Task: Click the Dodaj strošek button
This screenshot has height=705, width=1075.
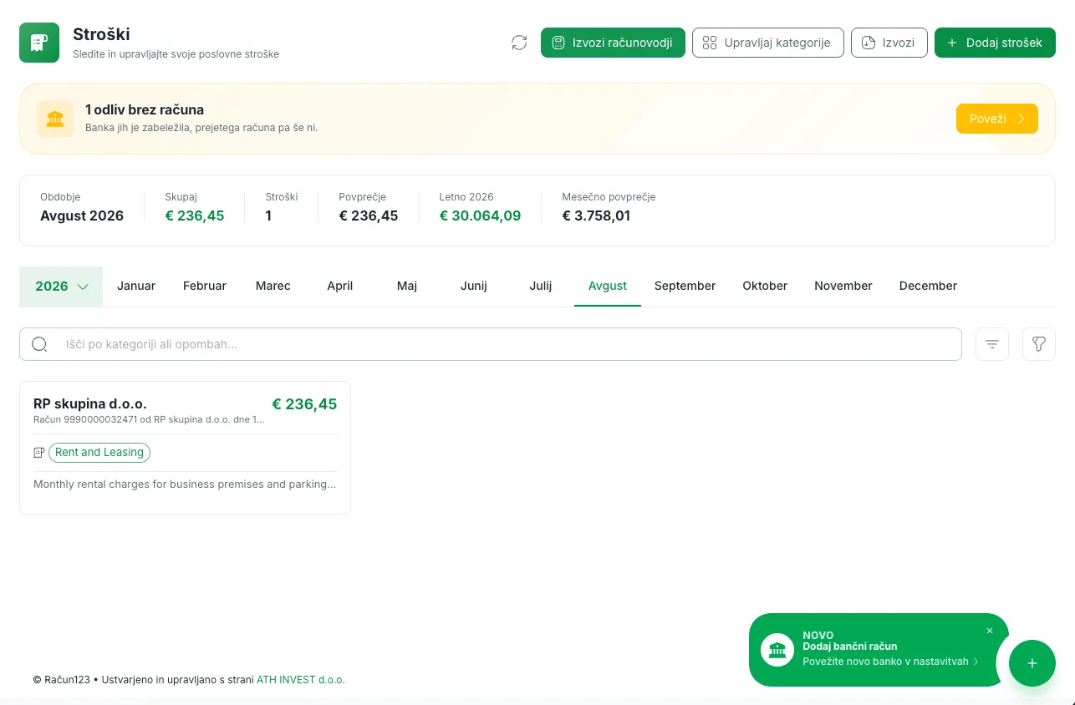Action: [995, 43]
